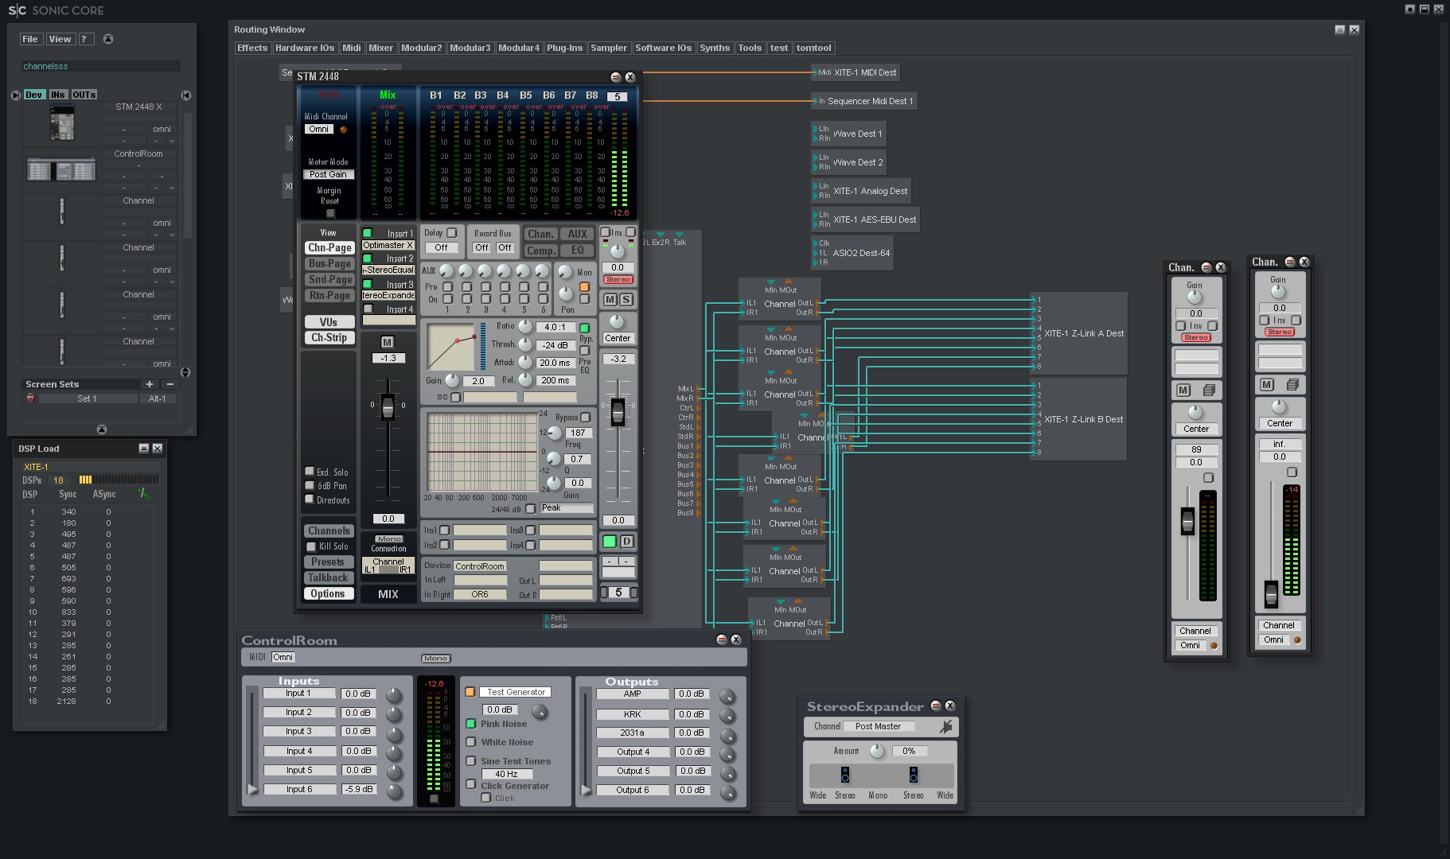Image resolution: width=1450 pixels, height=859 pixels.
Task: Open the File menu
Action: pyautogui.click(x=30, y=39)
